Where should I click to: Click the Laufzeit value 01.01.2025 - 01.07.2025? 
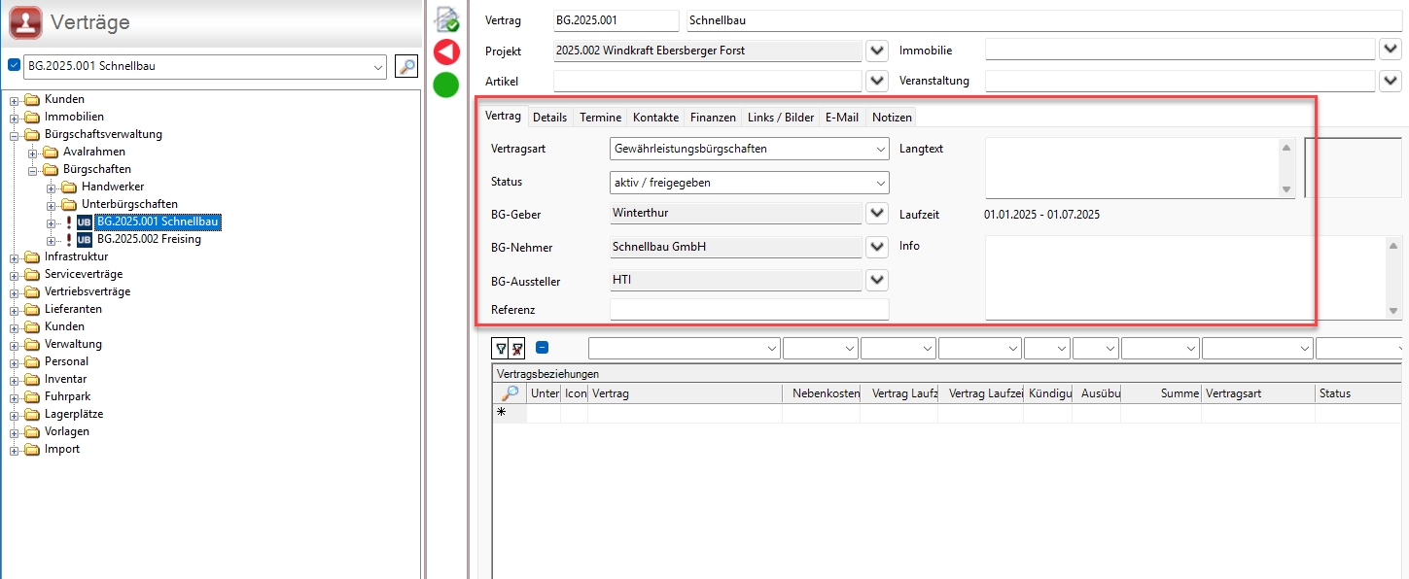1041,215
